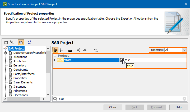Toggle the highlighted overlapping-windows icon button
The height and width of the screenshot is (112, 190).
point(21,42)
